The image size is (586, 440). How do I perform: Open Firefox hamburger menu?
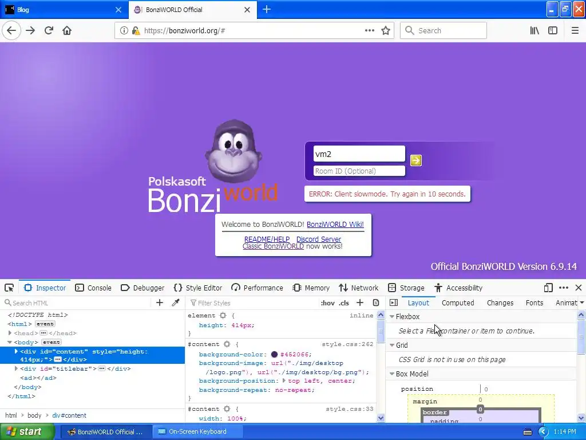point(575,31)
